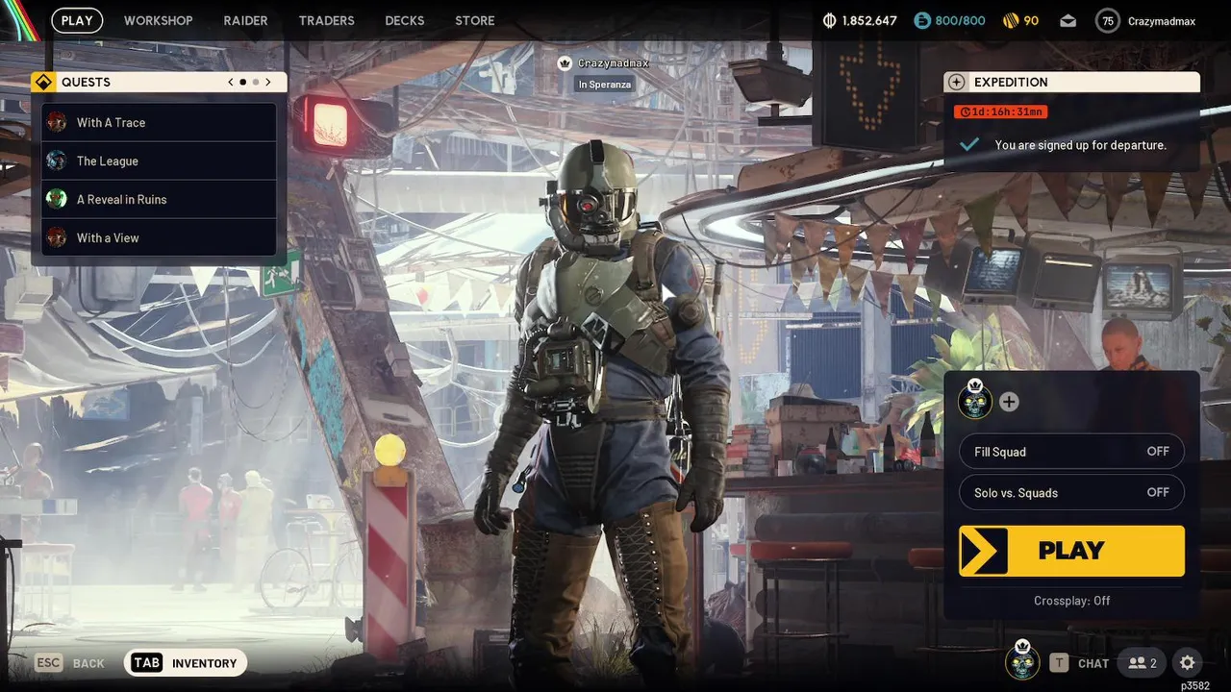
Task: Click You are signed up for departure
Action: click(x=1080, y=145)
